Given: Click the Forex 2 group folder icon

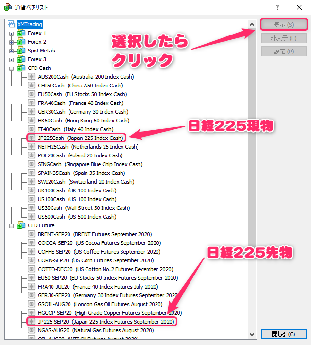Looking at the screenshot, I should click(21, 42).
